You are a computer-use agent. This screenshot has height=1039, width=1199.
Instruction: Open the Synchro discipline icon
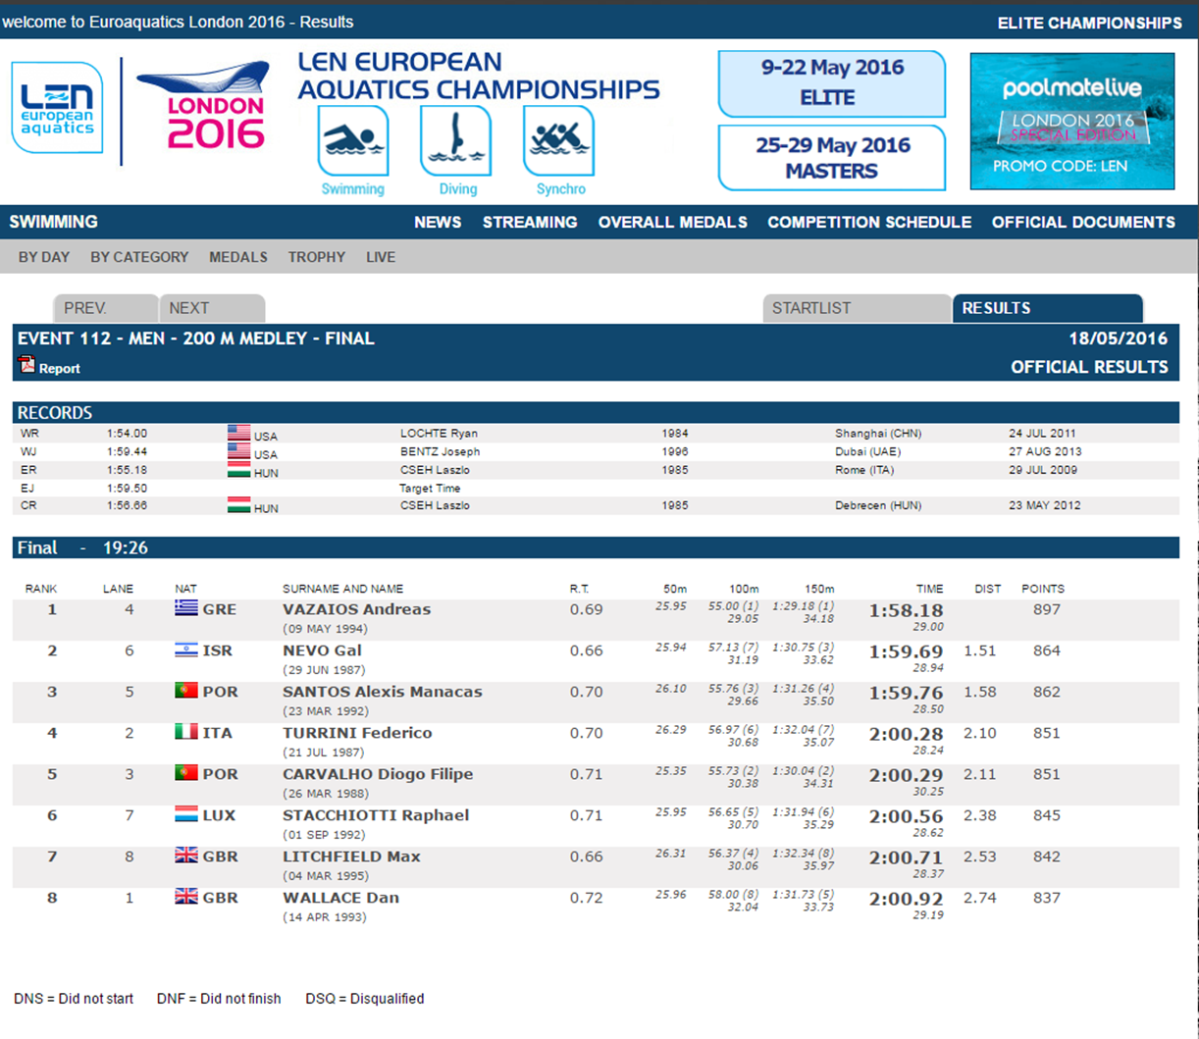tap(559, 142)
